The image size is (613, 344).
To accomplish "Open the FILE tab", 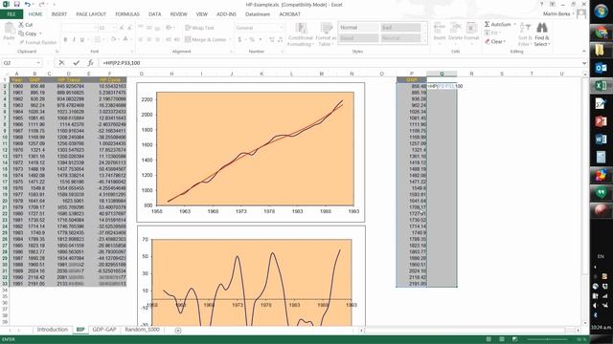I will (11, 14).
